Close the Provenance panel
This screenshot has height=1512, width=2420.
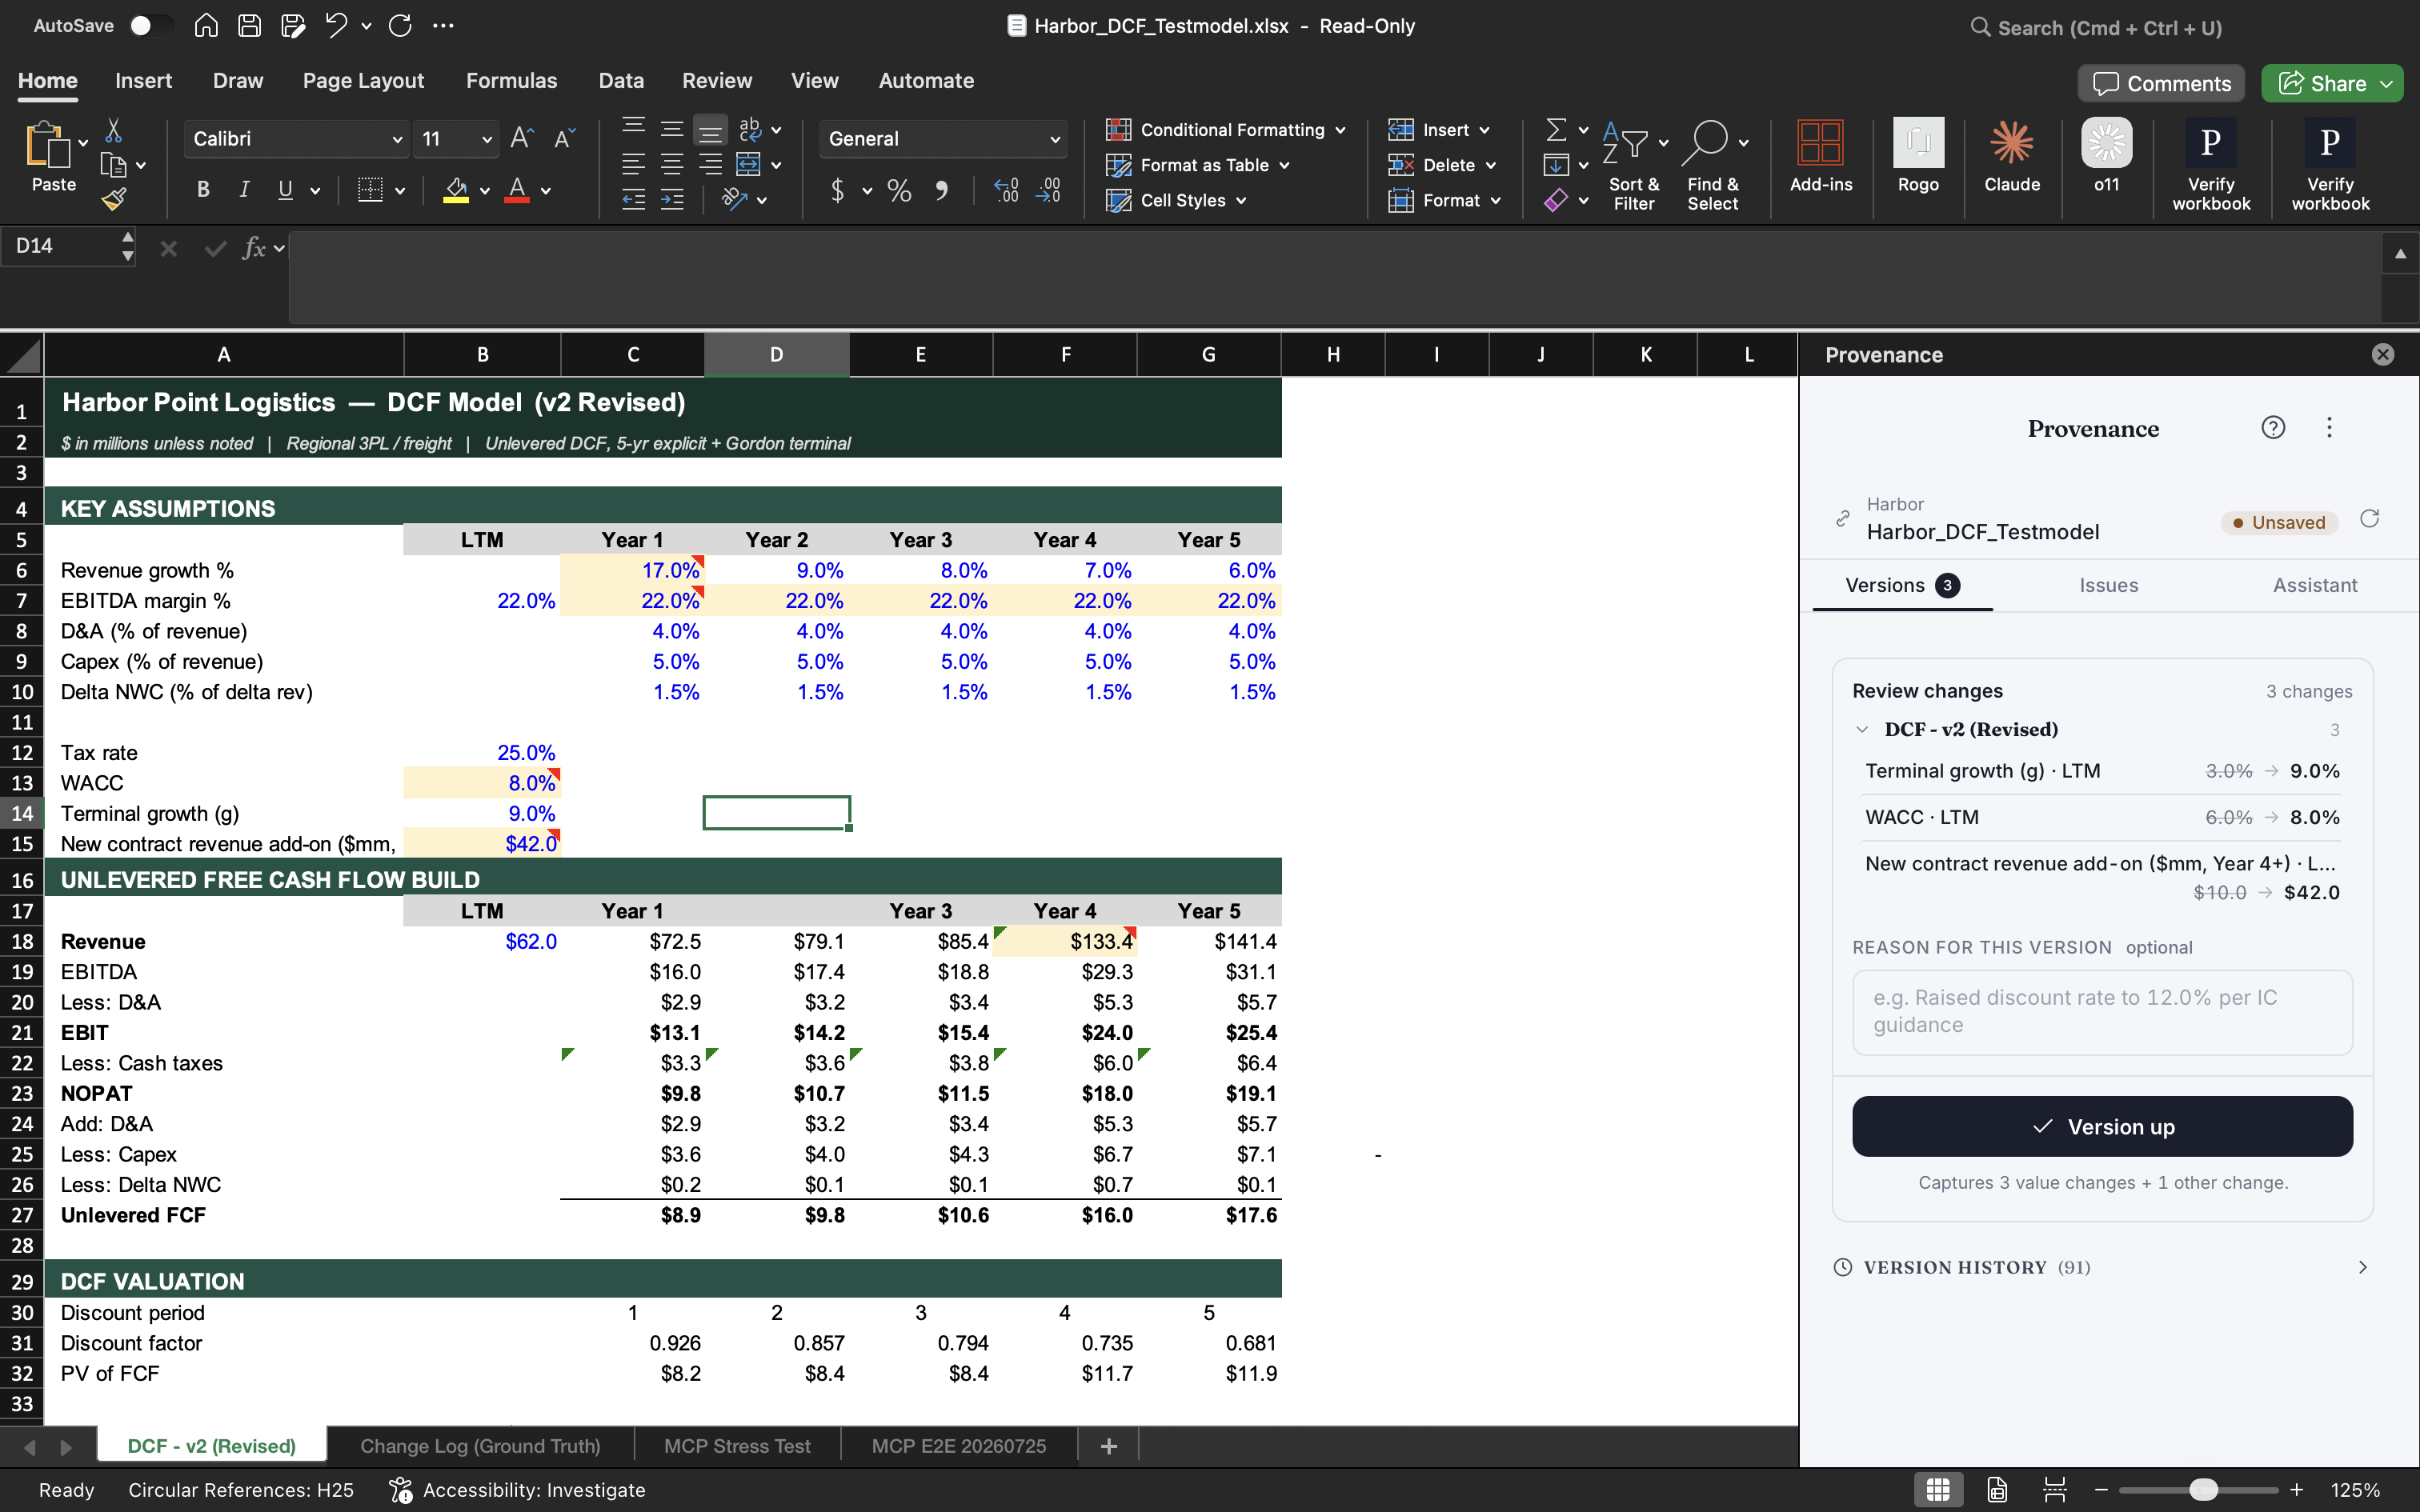point(2383,355)
